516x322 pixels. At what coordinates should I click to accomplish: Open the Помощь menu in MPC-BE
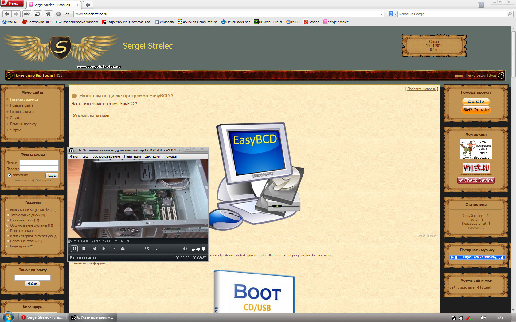coord(170,156)
